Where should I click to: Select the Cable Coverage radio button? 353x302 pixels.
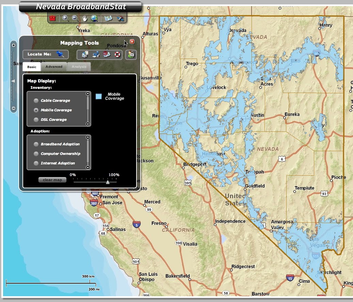36,101
